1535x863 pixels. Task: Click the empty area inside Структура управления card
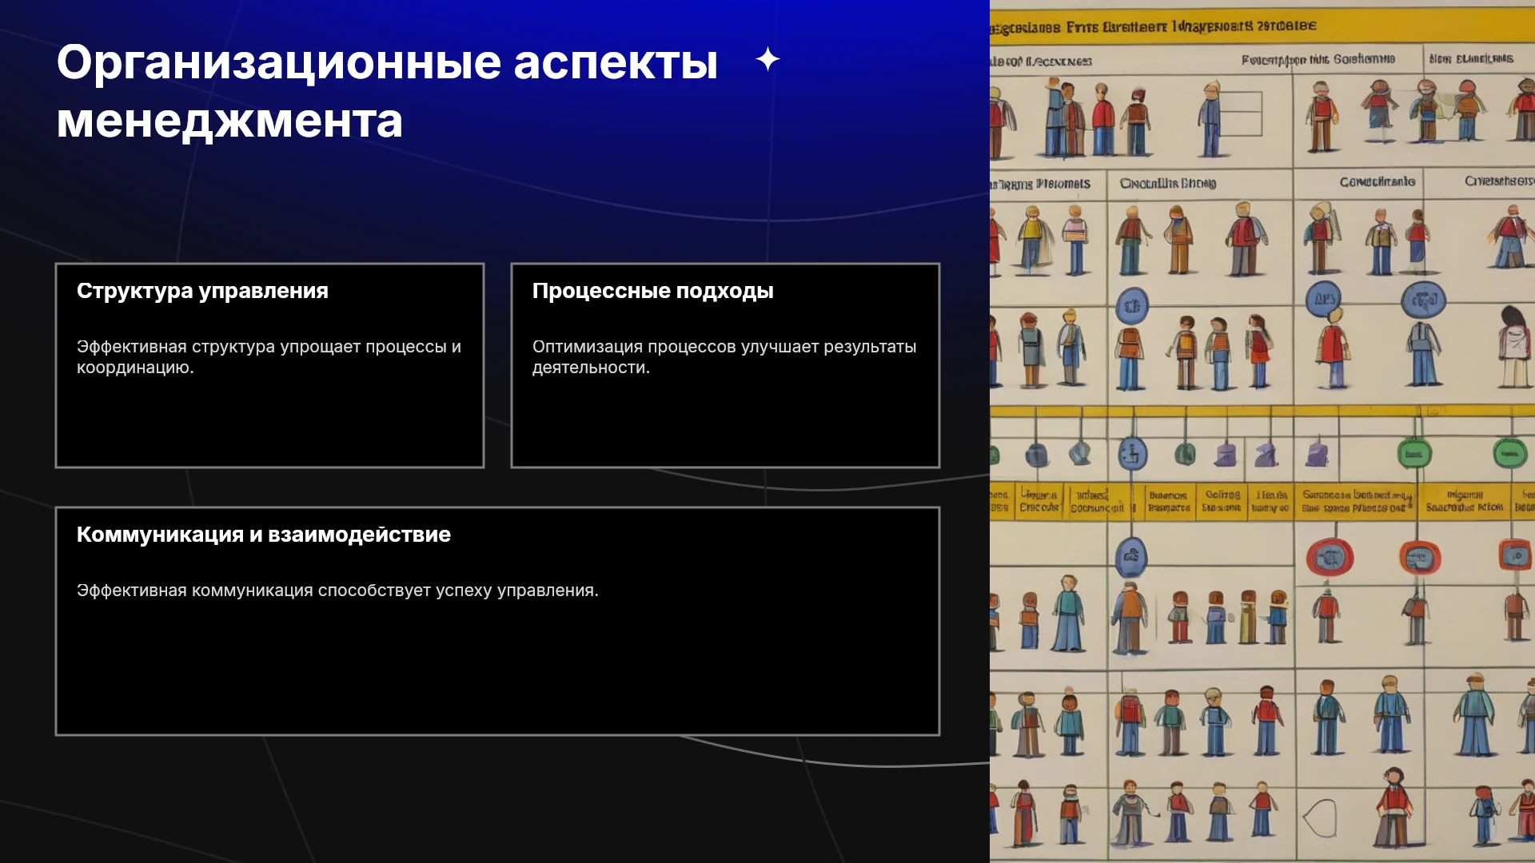pos(269,424)
